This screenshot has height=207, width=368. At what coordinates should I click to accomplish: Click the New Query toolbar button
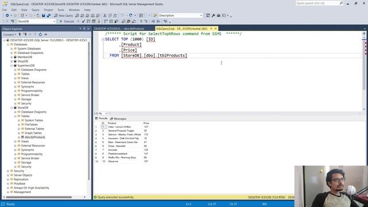coord(64,16)
